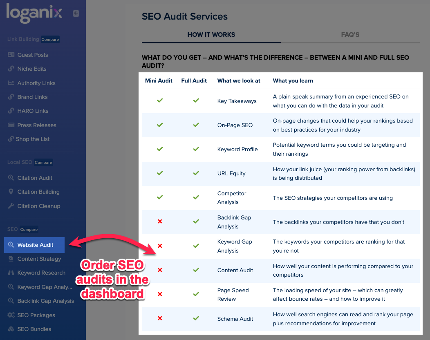Switch to the HOW IT WORKS tab
The width and height of the screenshot is (430, 340).
click(x=211, y=35)
